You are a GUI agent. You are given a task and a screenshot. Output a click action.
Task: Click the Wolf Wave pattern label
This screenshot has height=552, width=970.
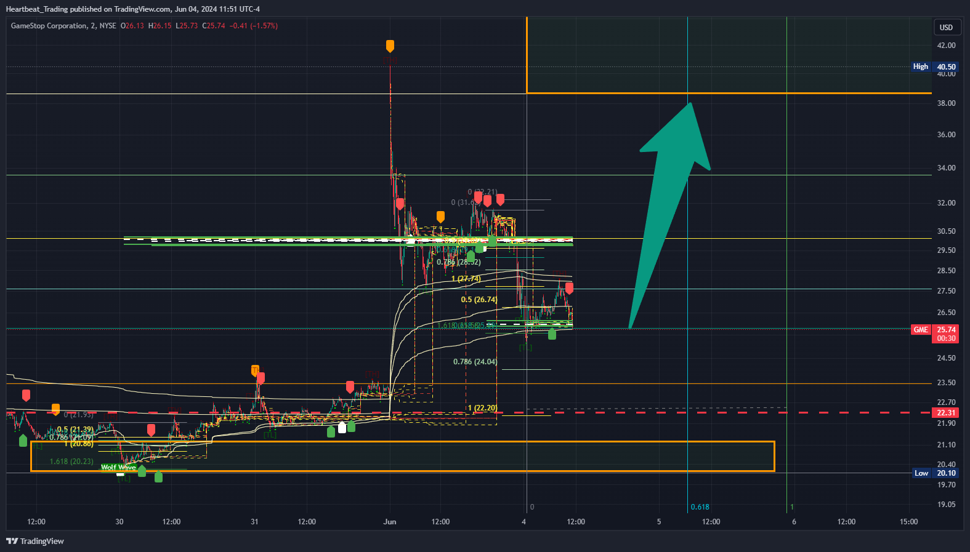click(x=118, y=468)
